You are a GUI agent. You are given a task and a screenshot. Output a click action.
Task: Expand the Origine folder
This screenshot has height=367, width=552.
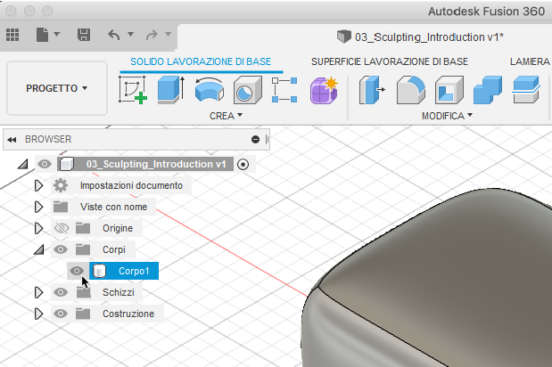coord(38,228)
